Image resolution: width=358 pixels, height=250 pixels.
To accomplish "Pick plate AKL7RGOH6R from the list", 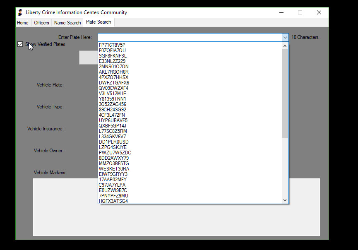I will 114,72.
